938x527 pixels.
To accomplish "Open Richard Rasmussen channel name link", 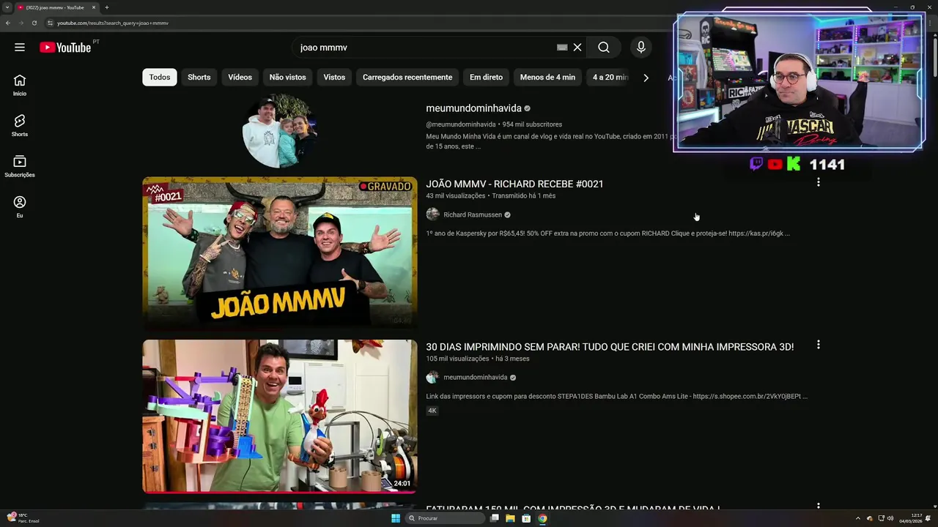I will 473,214.
